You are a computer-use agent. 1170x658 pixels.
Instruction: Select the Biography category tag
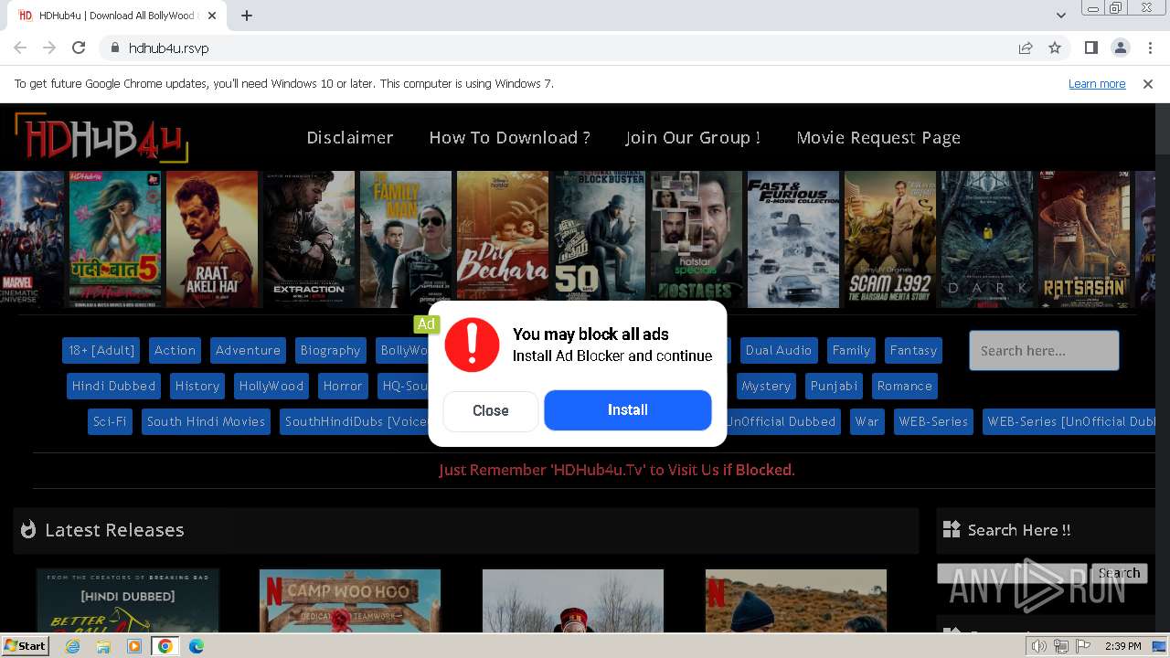[330, 350]
